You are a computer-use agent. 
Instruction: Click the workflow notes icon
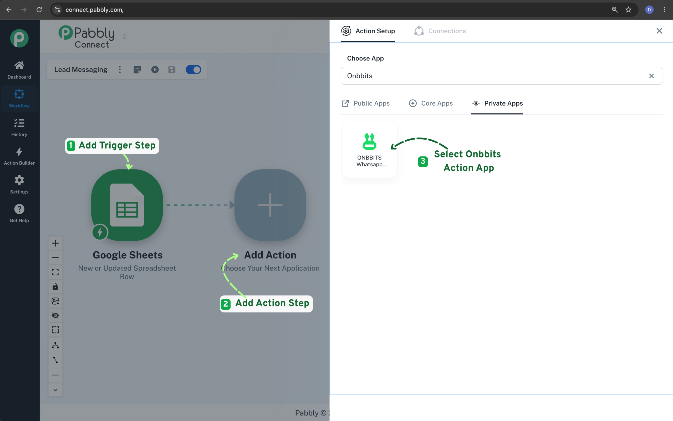tap(137, 70)
